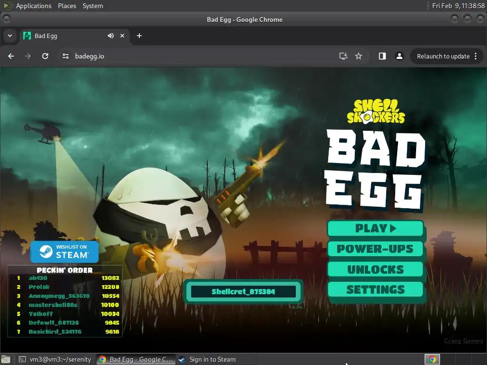The image size is (487, 365).
Task: Click the Crazy Games link
Action: (x=463, y=340)
